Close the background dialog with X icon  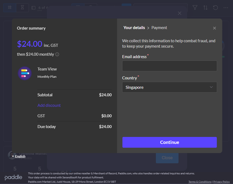(x=180, y=13)
